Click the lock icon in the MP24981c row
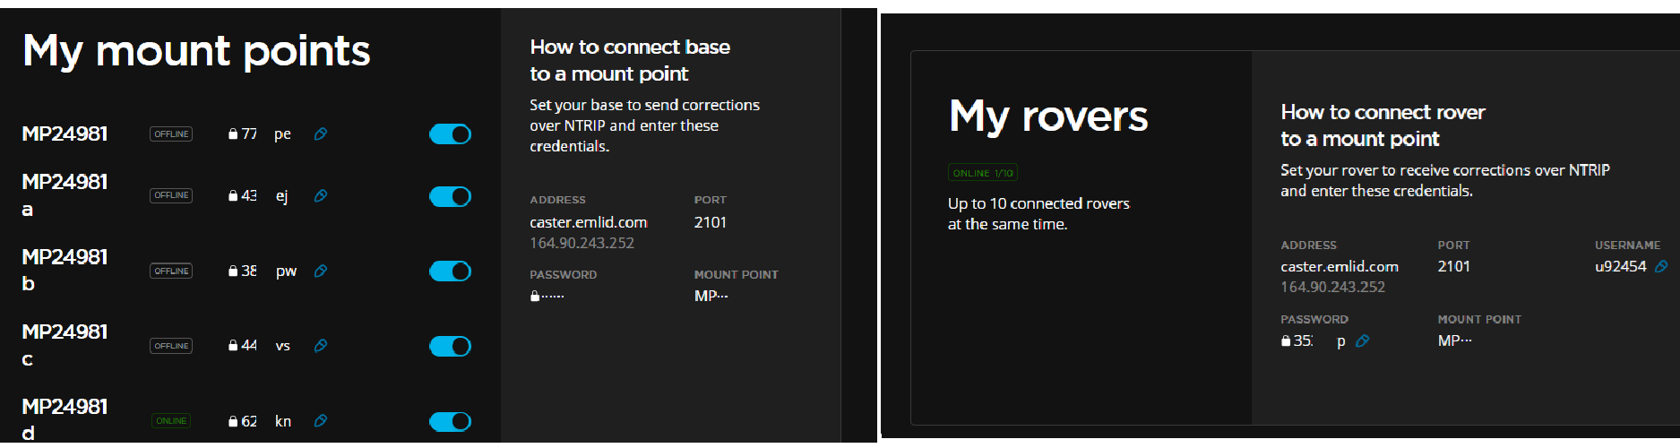 pos(233,346)
